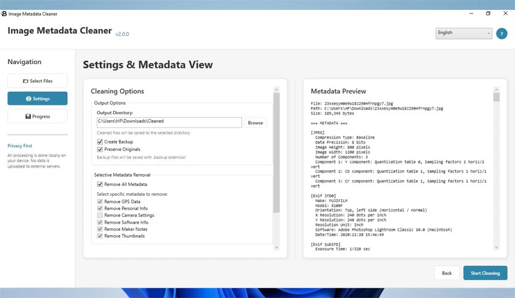Go to Select Files navigation item
Viewport: 515px width, 298px height.
38,81
